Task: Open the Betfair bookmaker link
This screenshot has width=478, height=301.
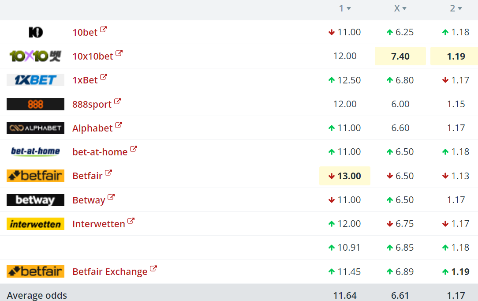Action: (x=87, y=176)
